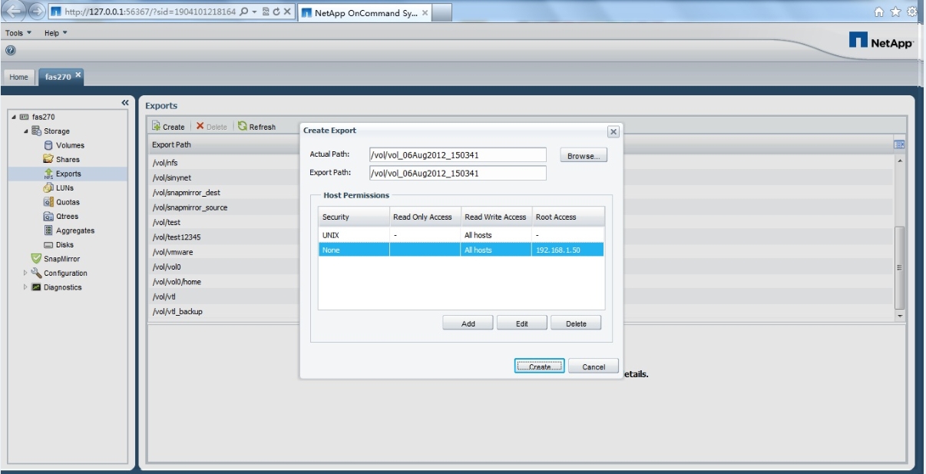
Task: Collapse the left navigation pane chevrons
Action: [125, 103]
